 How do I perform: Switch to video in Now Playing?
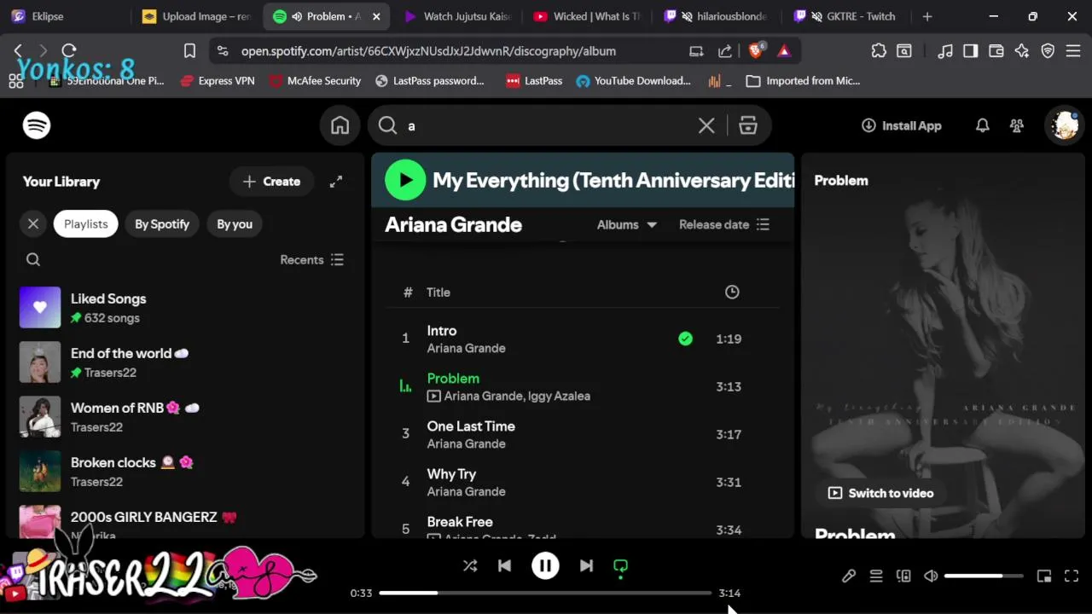(881, 493)
